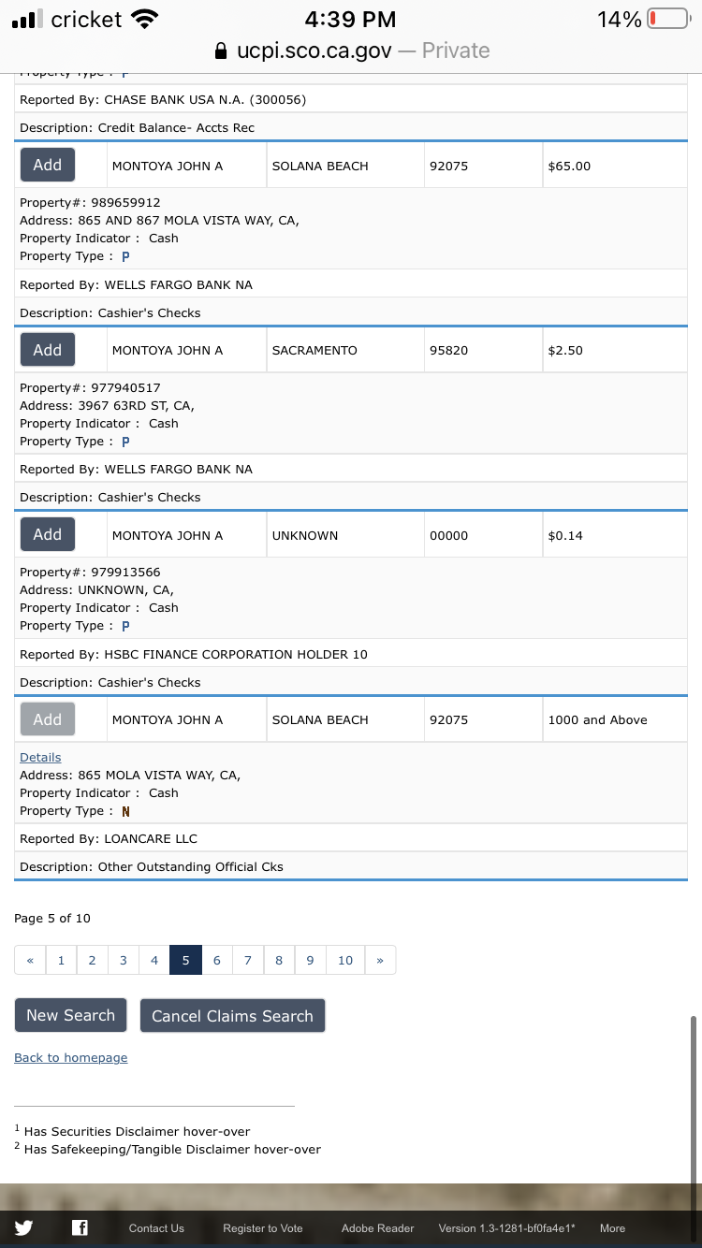
Task: Go to results page 1
Action: (x=61, y=960)
